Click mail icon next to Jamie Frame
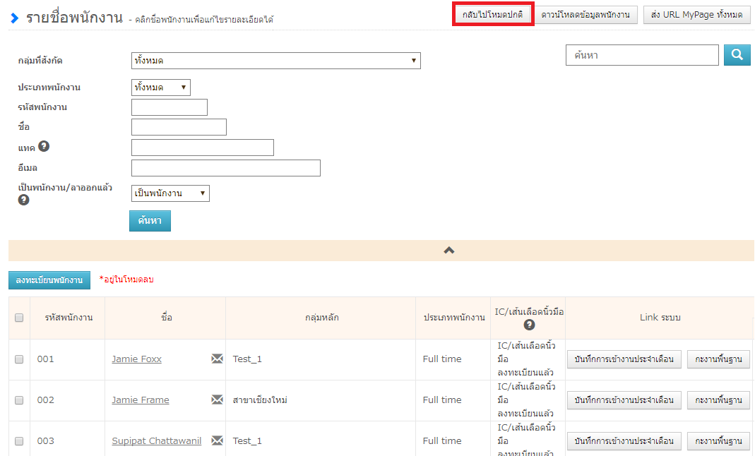755x456 pixels. coord(217,400)
